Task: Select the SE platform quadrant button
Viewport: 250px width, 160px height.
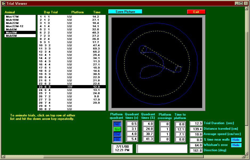Action: click(117, 139)
